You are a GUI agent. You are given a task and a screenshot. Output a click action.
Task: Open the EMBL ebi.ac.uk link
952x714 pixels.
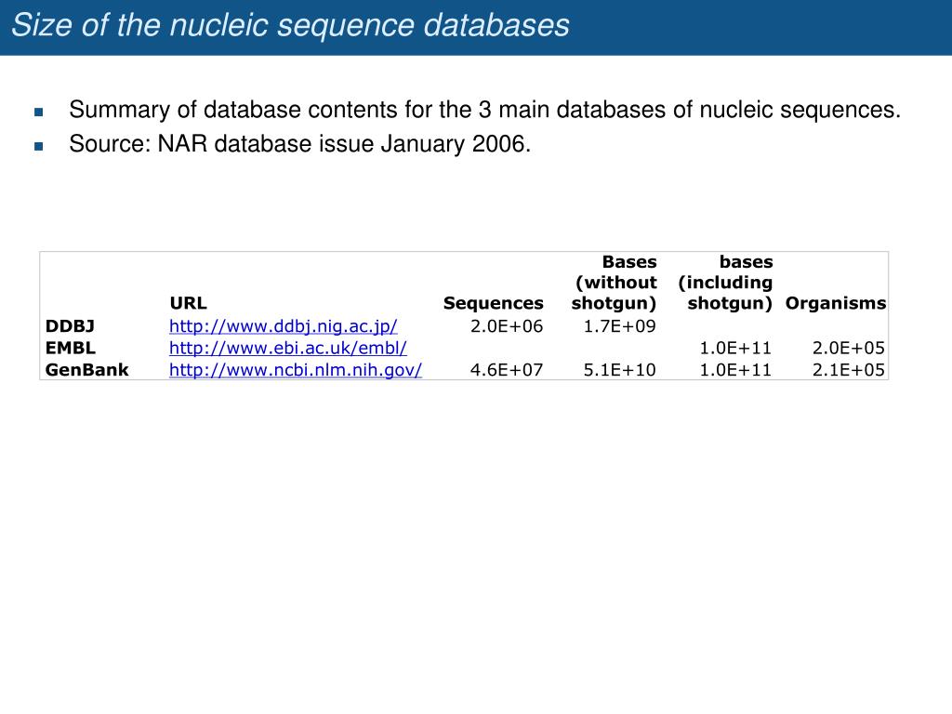click(x=288, y=348)
